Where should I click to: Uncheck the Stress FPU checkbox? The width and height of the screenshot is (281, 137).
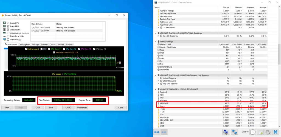pyautogui.click(x=8, y=26)
